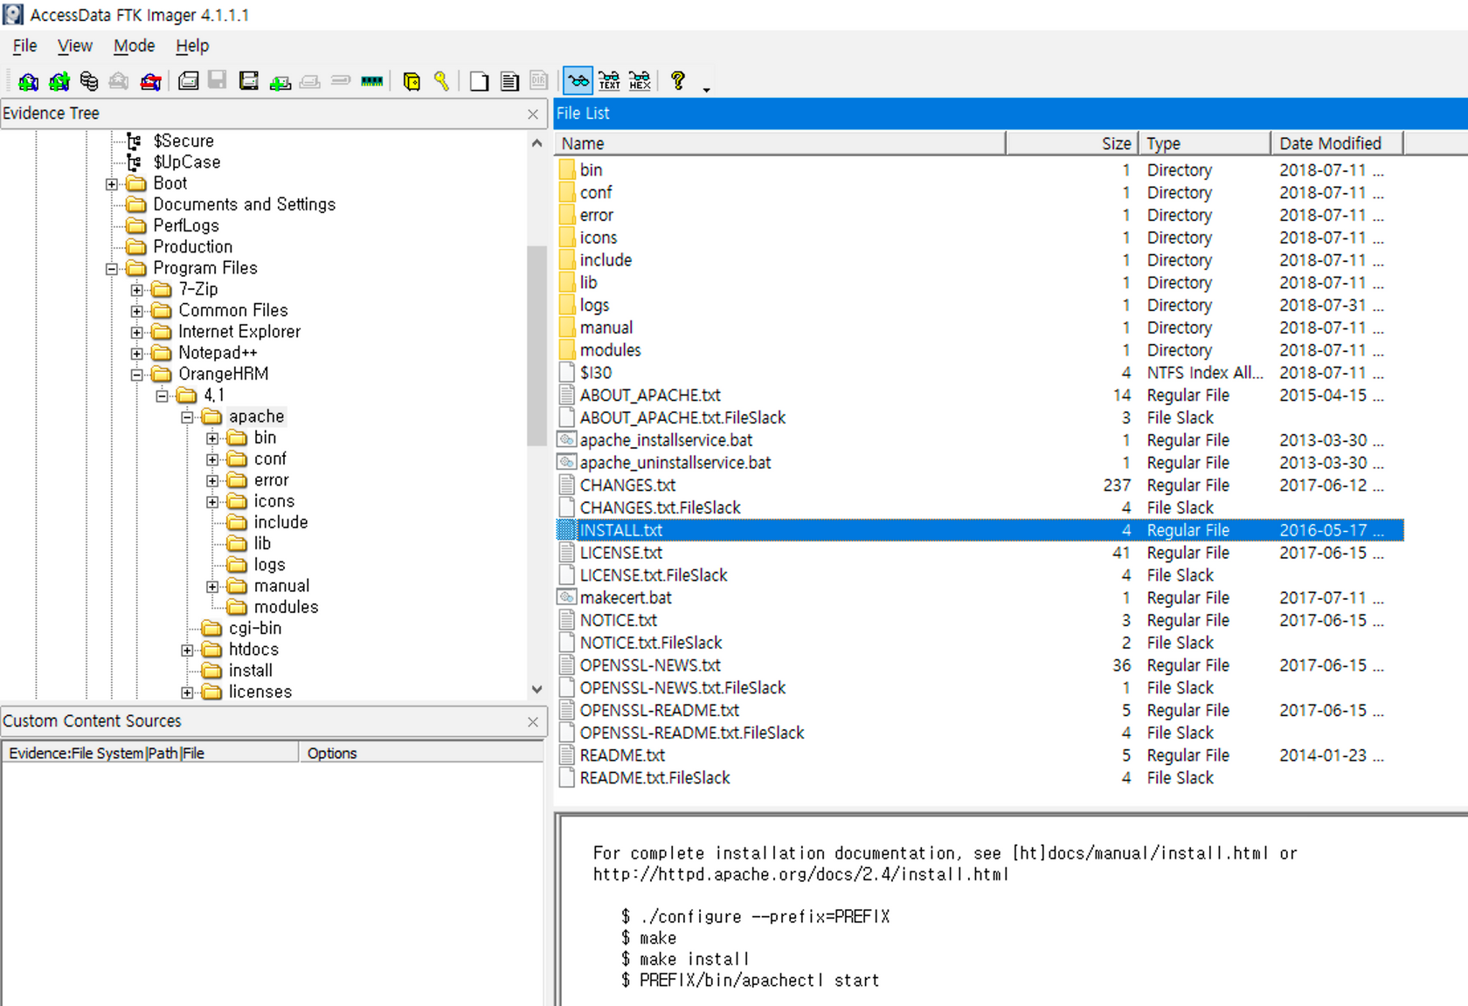
Task: Select the $Secure tree item
Action: pyautogui.click(x=183, y=141)
